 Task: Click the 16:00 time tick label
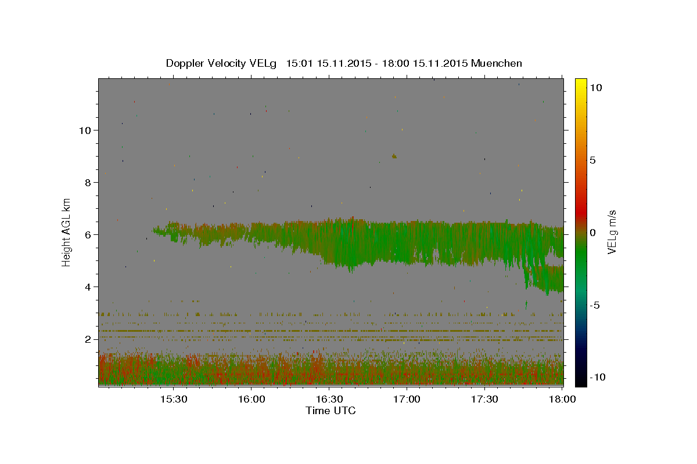(251, 400)
